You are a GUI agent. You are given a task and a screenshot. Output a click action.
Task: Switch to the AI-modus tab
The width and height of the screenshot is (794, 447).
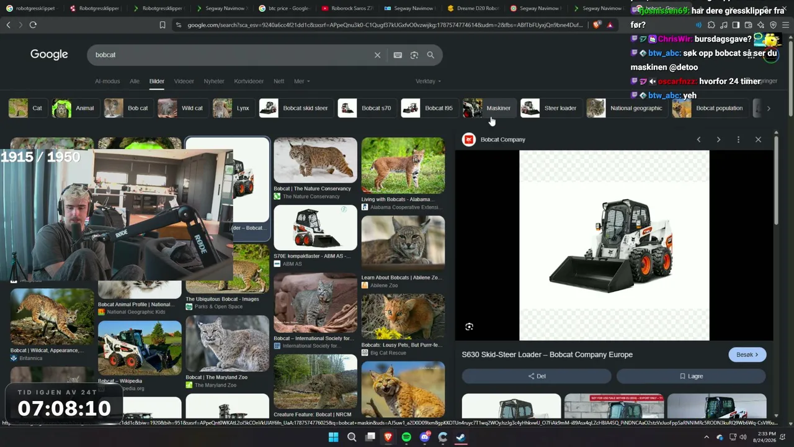[107, 81]
